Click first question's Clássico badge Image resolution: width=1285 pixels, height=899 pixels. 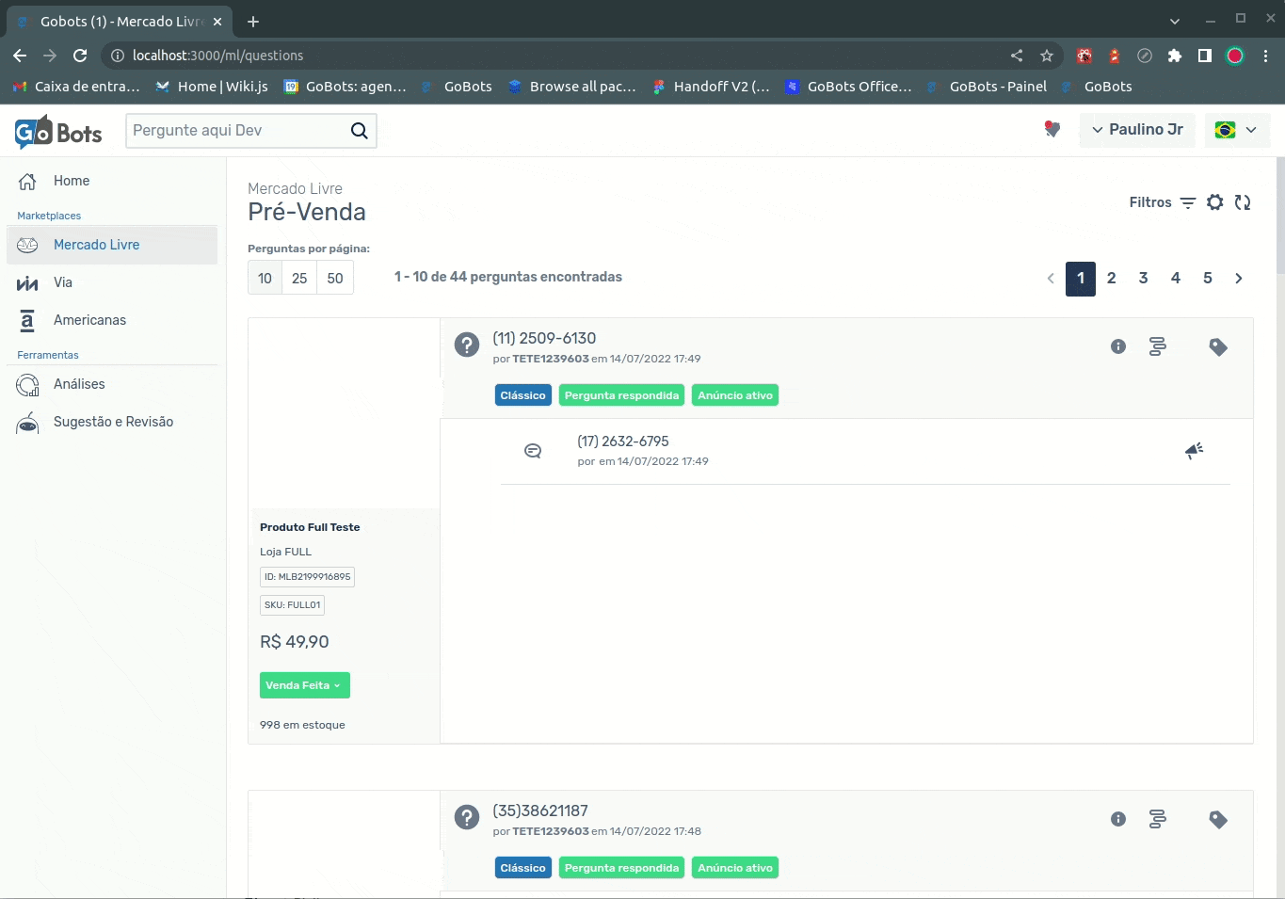[x=523, y=395]
